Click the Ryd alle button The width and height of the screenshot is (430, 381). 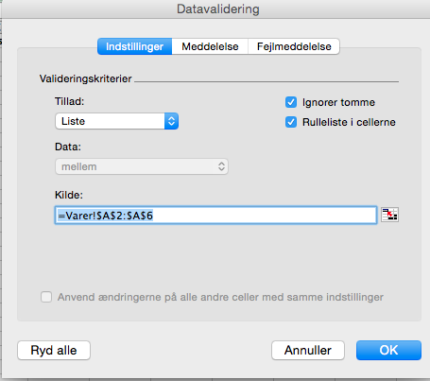[x=54, y=350]
